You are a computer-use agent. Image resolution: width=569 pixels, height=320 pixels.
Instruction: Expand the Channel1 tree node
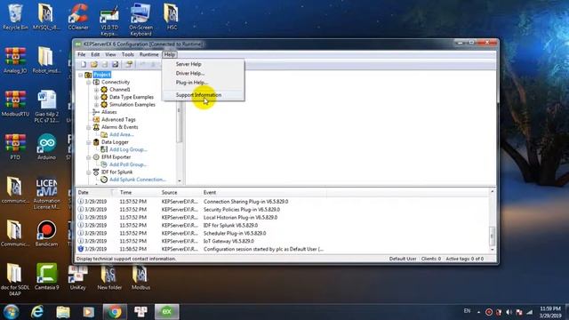click(97, 90)
